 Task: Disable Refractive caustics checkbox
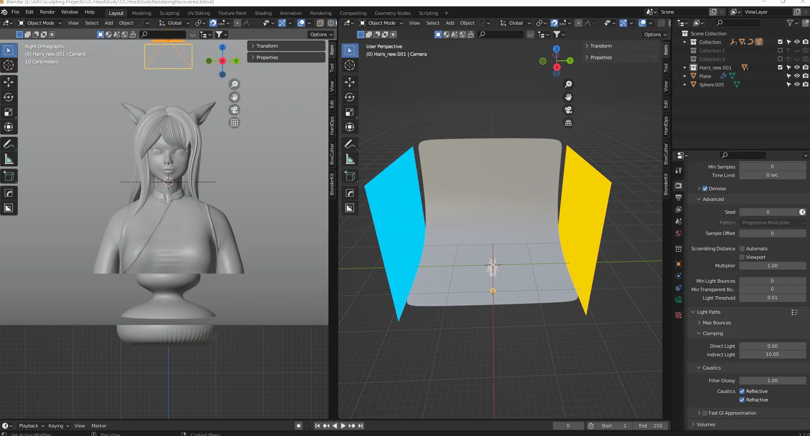pos(742,400)
